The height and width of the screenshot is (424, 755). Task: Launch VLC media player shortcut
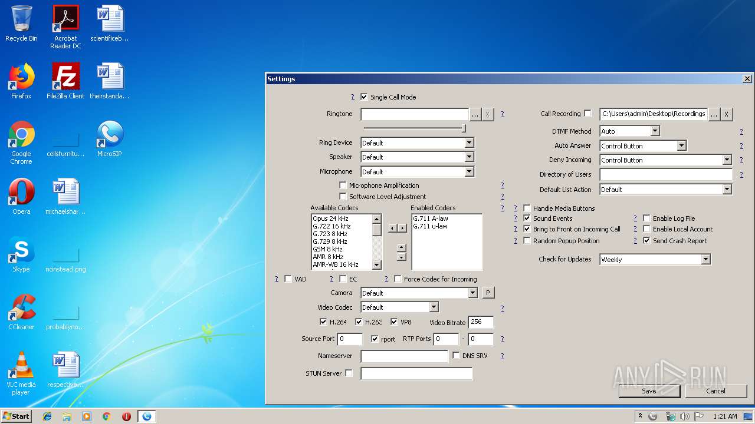pos(21,373)
